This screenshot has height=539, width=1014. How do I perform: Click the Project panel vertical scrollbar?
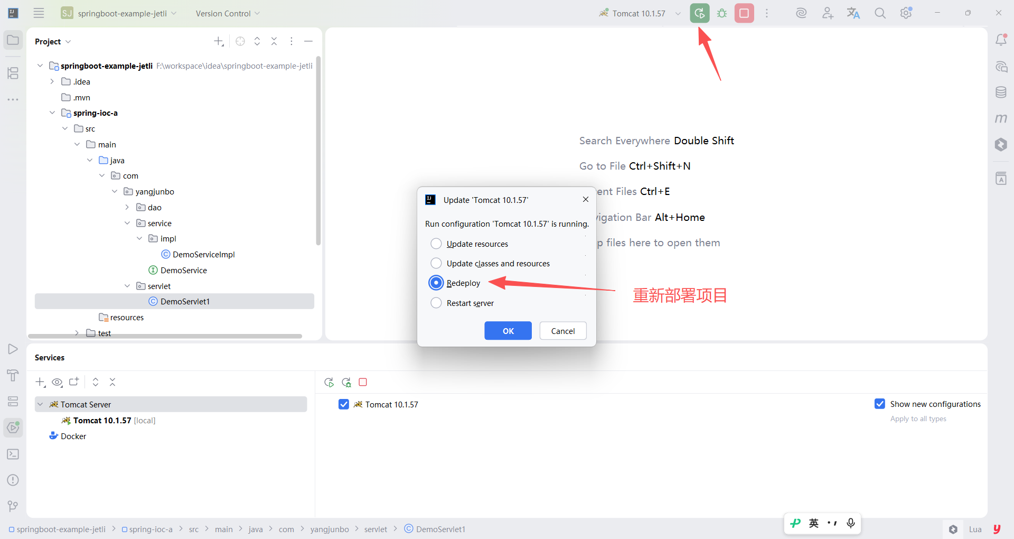(x=318, y=151)
